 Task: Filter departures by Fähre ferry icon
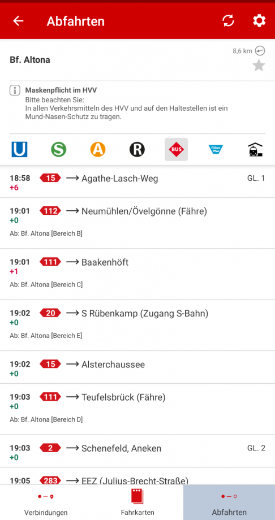216,150
